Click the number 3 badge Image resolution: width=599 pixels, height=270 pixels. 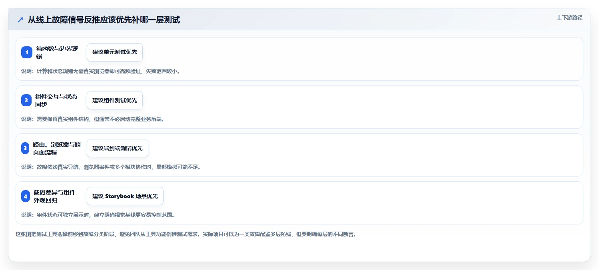click(x=26, y=148)
